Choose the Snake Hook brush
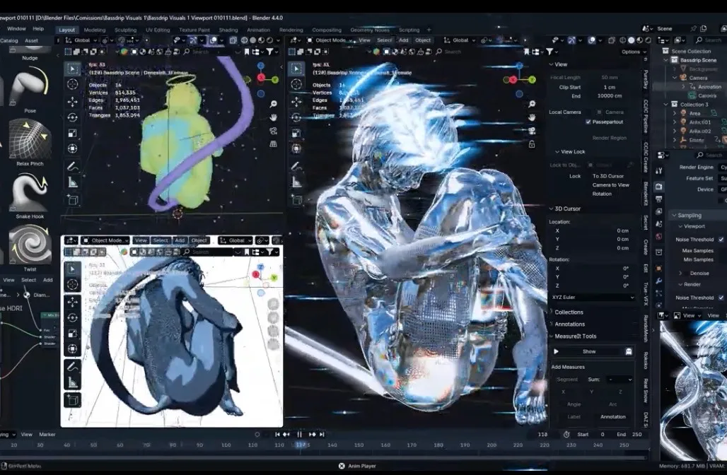The width and height of the screenshot is (727, 475). (x=30, y=193)
